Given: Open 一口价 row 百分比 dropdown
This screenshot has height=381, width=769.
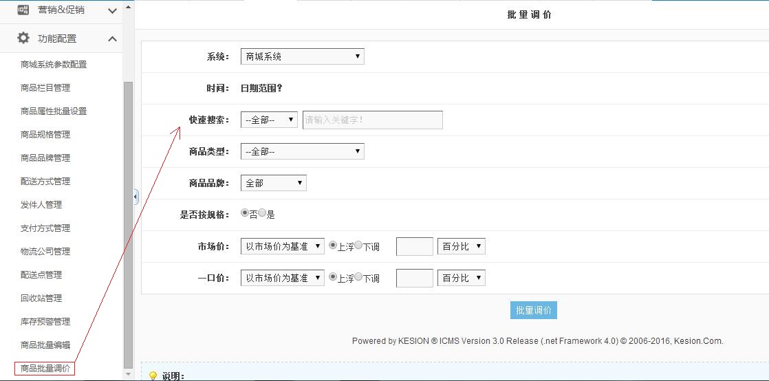Looking at the screenshot, I should pos(461,278).
